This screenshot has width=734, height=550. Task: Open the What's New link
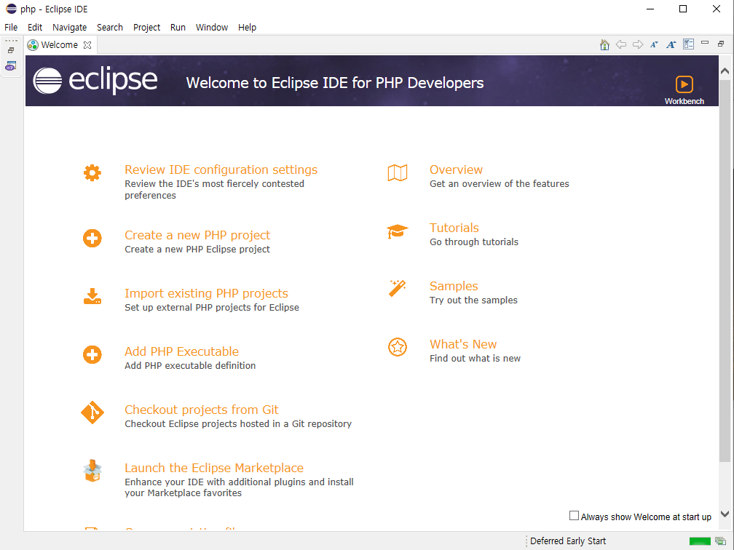(463, 344)
